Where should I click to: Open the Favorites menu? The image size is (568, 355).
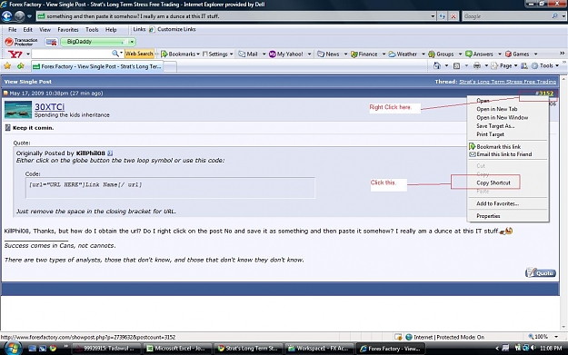point(68,30)
